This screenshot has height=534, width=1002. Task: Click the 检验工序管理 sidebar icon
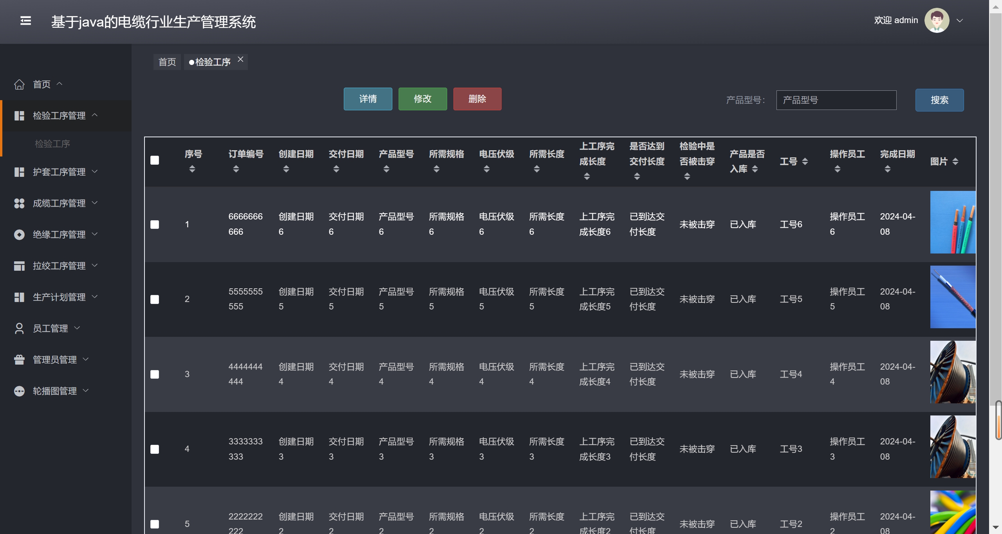tap(19, 116)
